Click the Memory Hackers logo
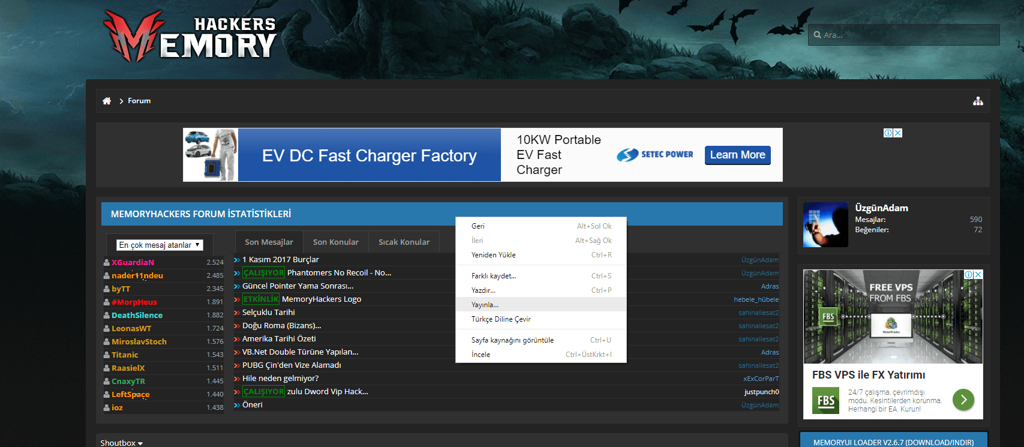Viewport: 1024px width, 447px height. [x=190, y=37]
